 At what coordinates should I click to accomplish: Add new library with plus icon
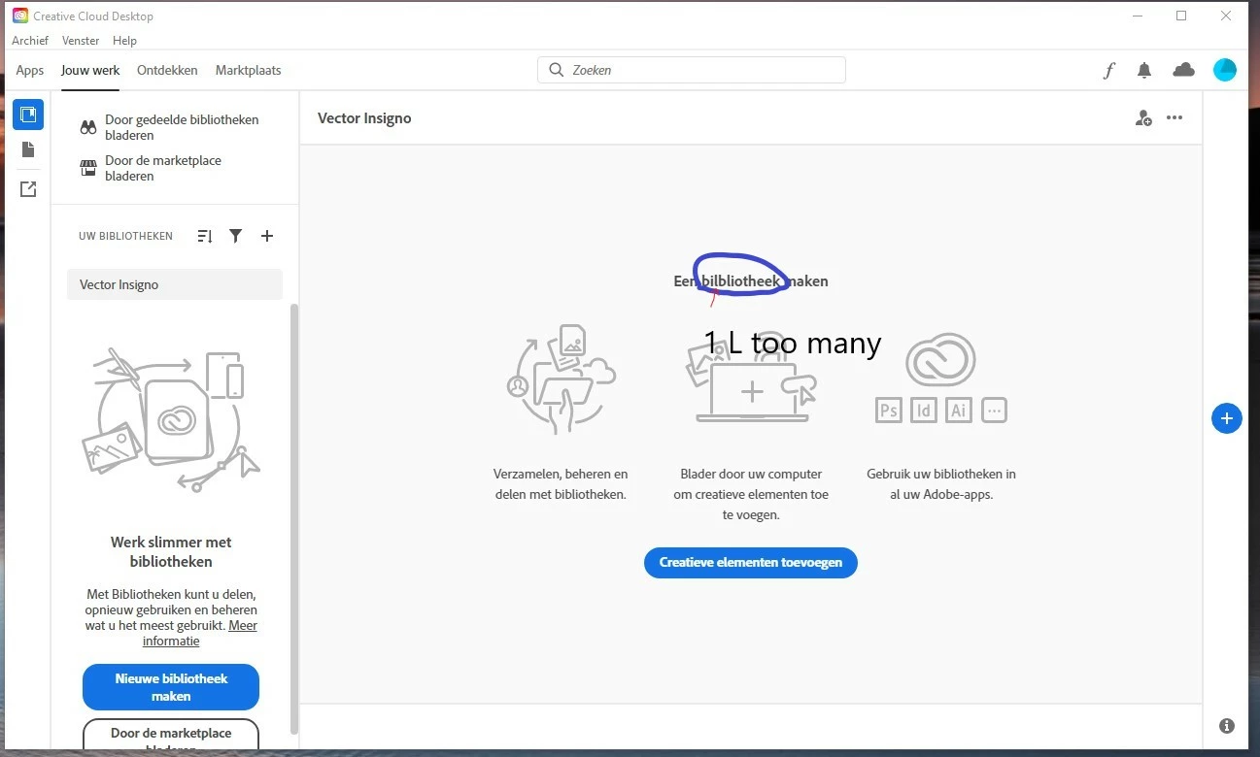pos(267,236)
